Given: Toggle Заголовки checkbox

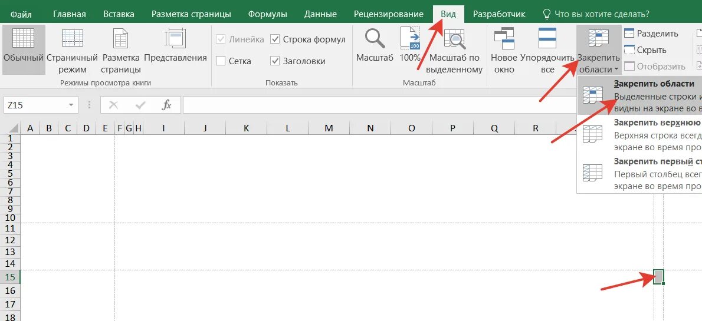Looking at the screenshot, I should tap(275, 61).
